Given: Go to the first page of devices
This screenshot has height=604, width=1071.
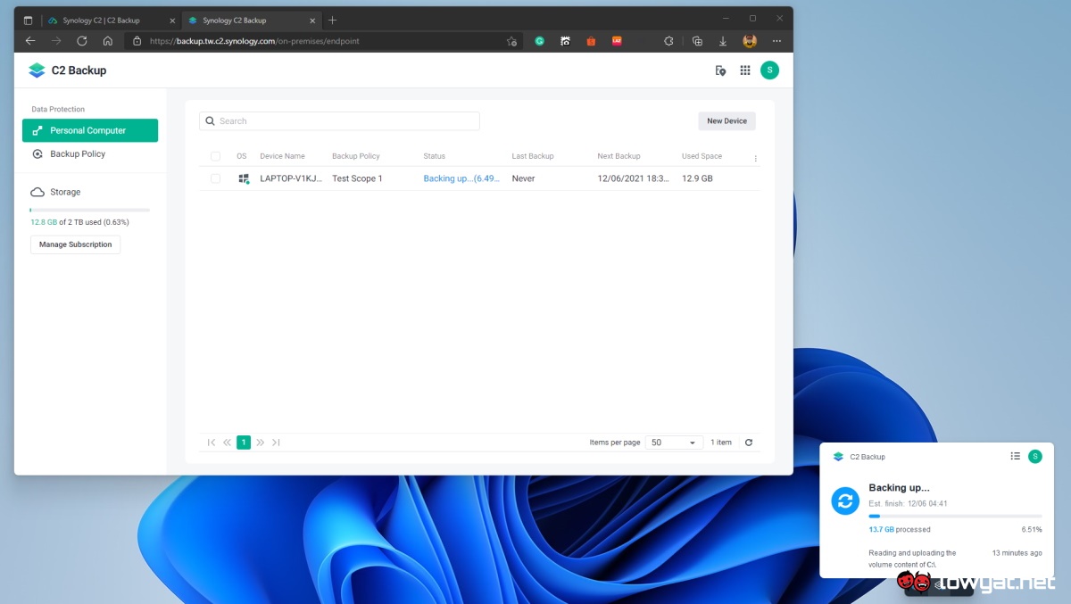Looking at the screenshot, I should (212, 443).
